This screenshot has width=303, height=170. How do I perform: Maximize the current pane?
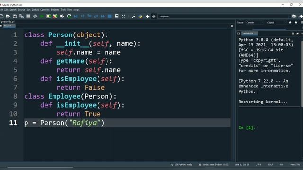116,17
